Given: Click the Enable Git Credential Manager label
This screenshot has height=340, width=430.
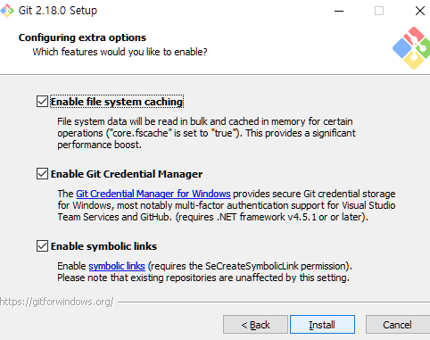Looking at the screenshot, I should pyautogui.click(x=127, y=174).
